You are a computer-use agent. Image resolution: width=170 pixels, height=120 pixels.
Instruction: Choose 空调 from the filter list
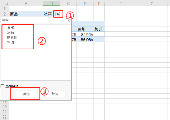point(10,42)
